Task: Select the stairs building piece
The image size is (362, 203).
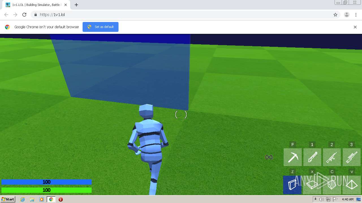Action: click(x=332, y=185)
